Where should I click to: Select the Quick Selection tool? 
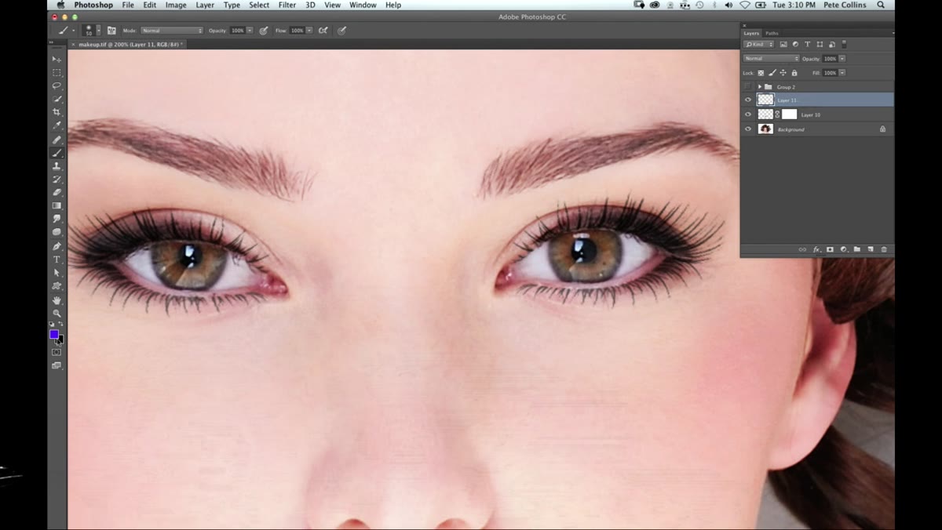[57, 99]
